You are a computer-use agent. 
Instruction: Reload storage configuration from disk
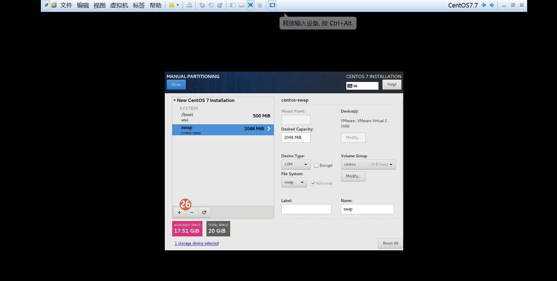(204, 212)
